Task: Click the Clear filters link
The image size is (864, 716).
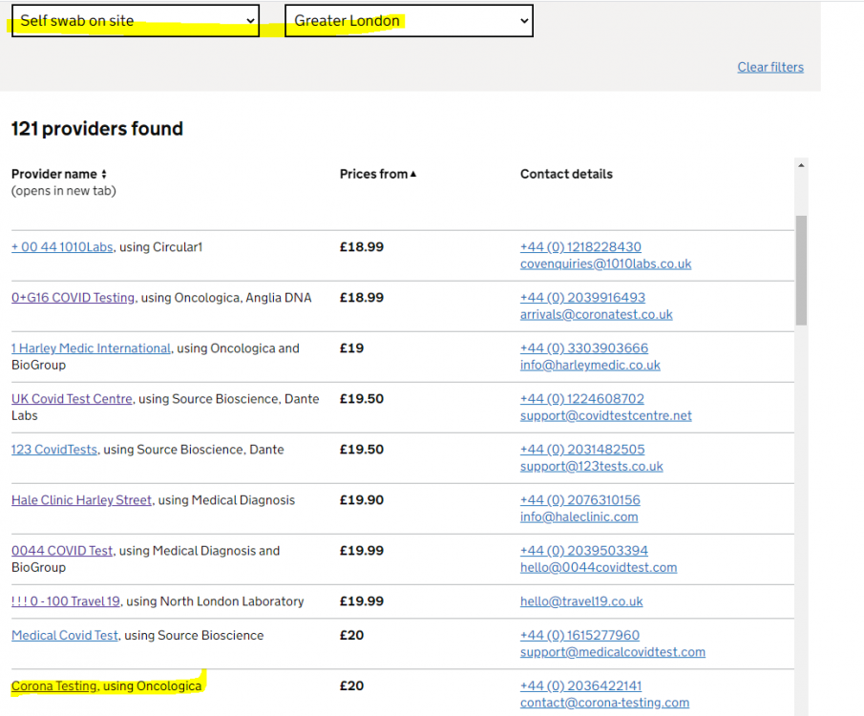Action: [x=770, y=67]
